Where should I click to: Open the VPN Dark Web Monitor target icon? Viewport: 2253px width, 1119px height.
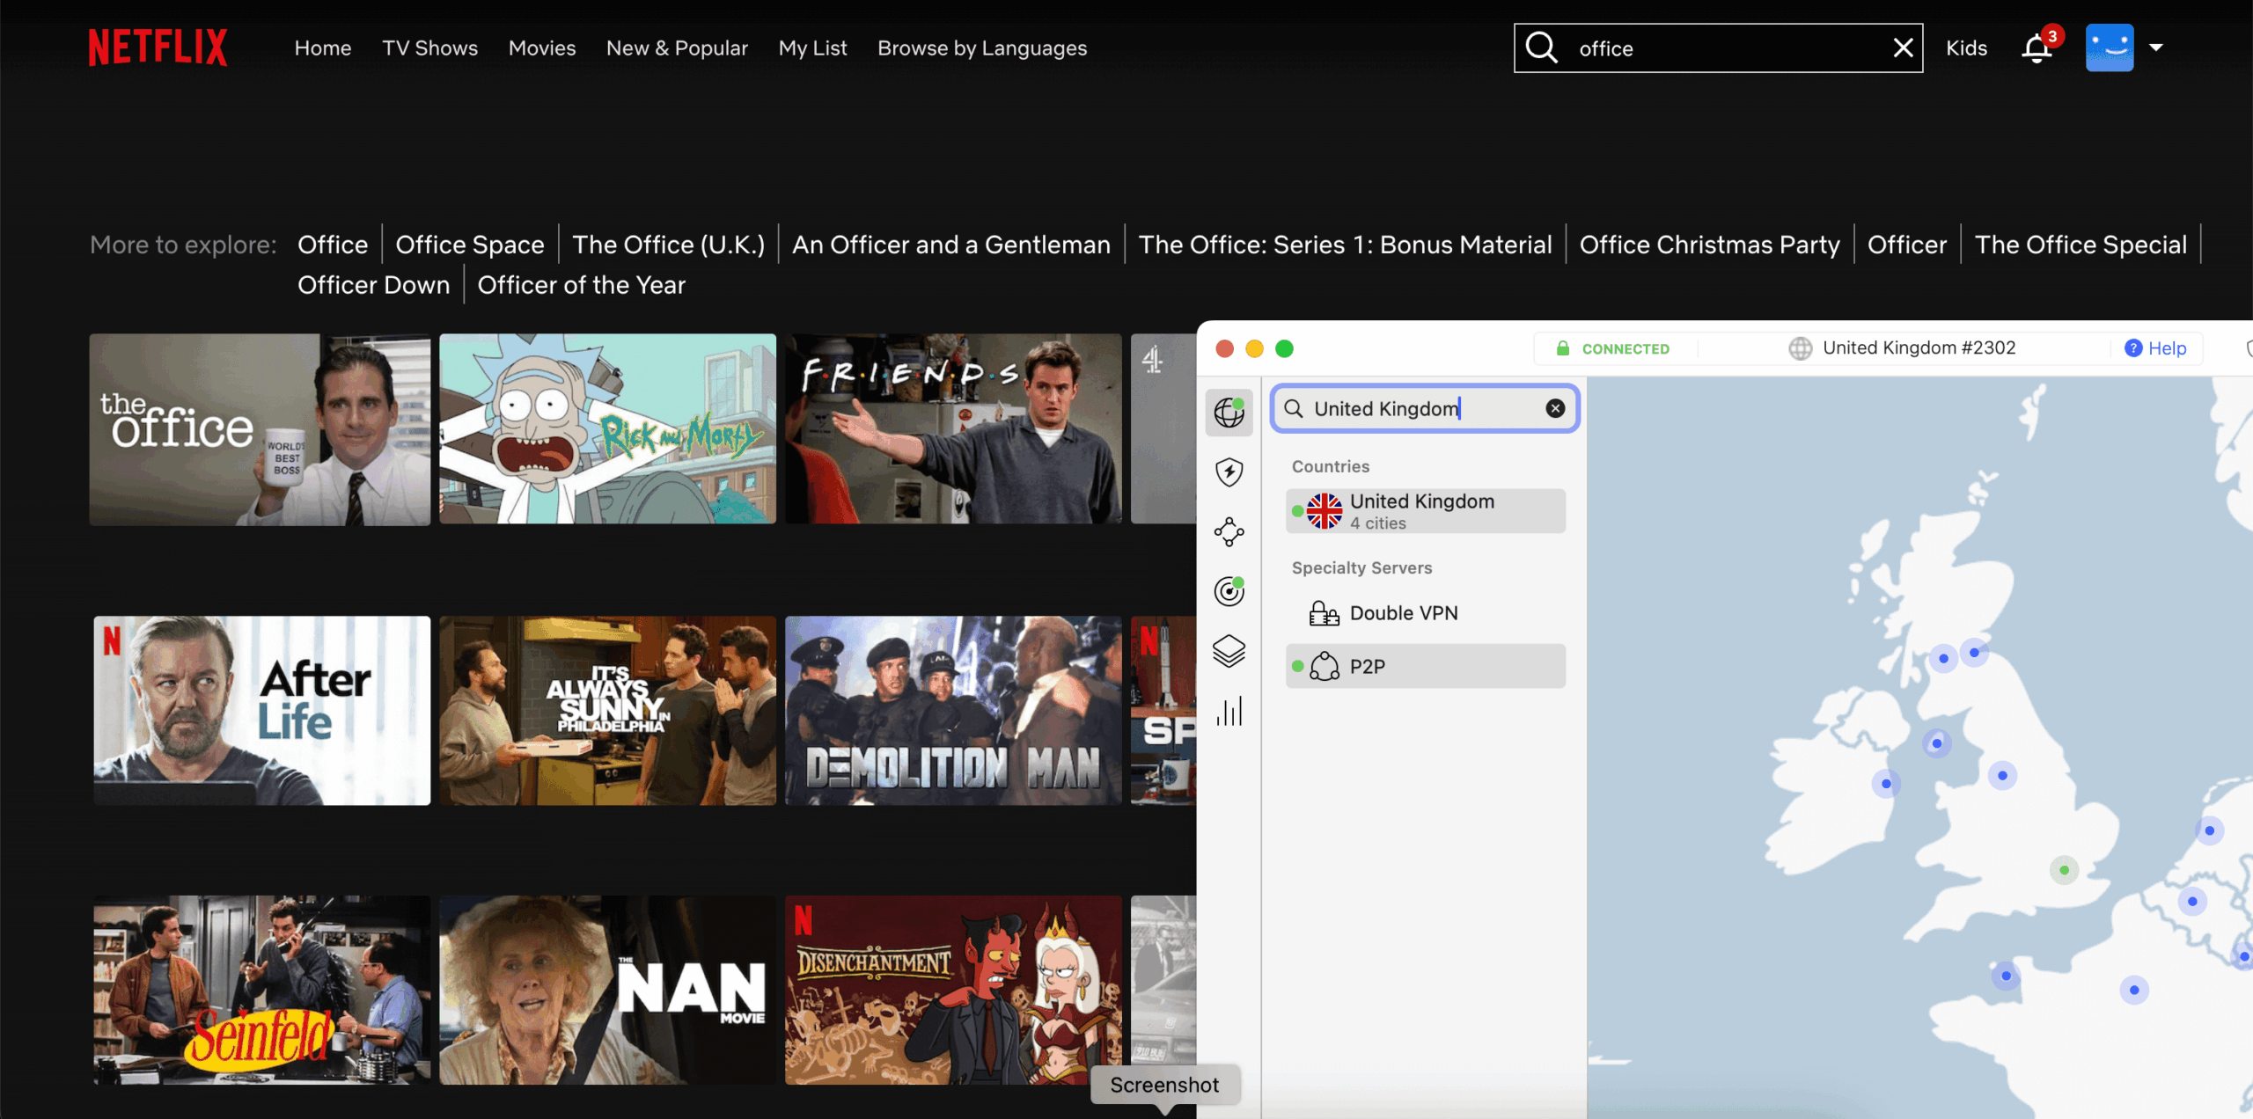pyautogui.click(x=1229, y=591)
